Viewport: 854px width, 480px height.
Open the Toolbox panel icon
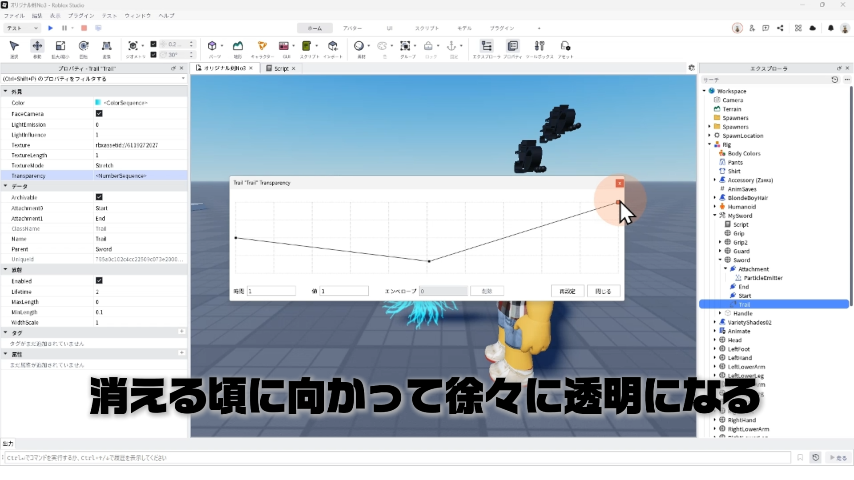click(539, 46)
